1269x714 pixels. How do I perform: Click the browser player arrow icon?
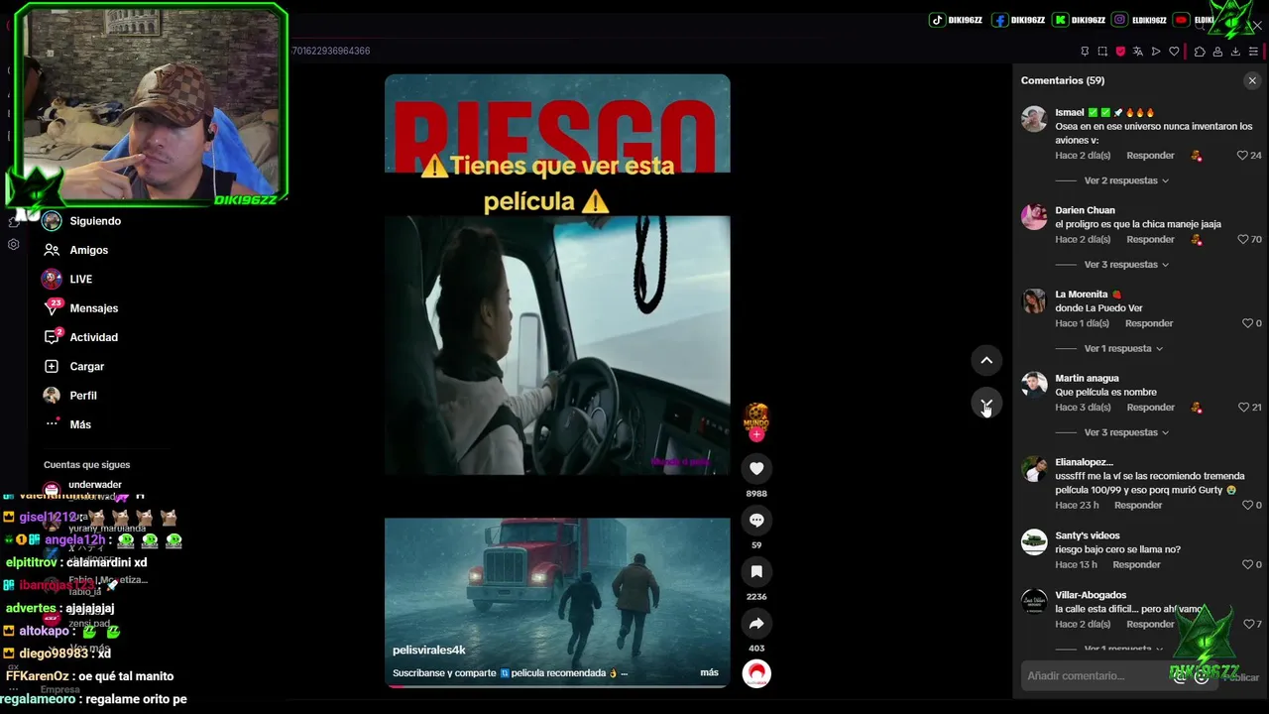[1156, 52]
